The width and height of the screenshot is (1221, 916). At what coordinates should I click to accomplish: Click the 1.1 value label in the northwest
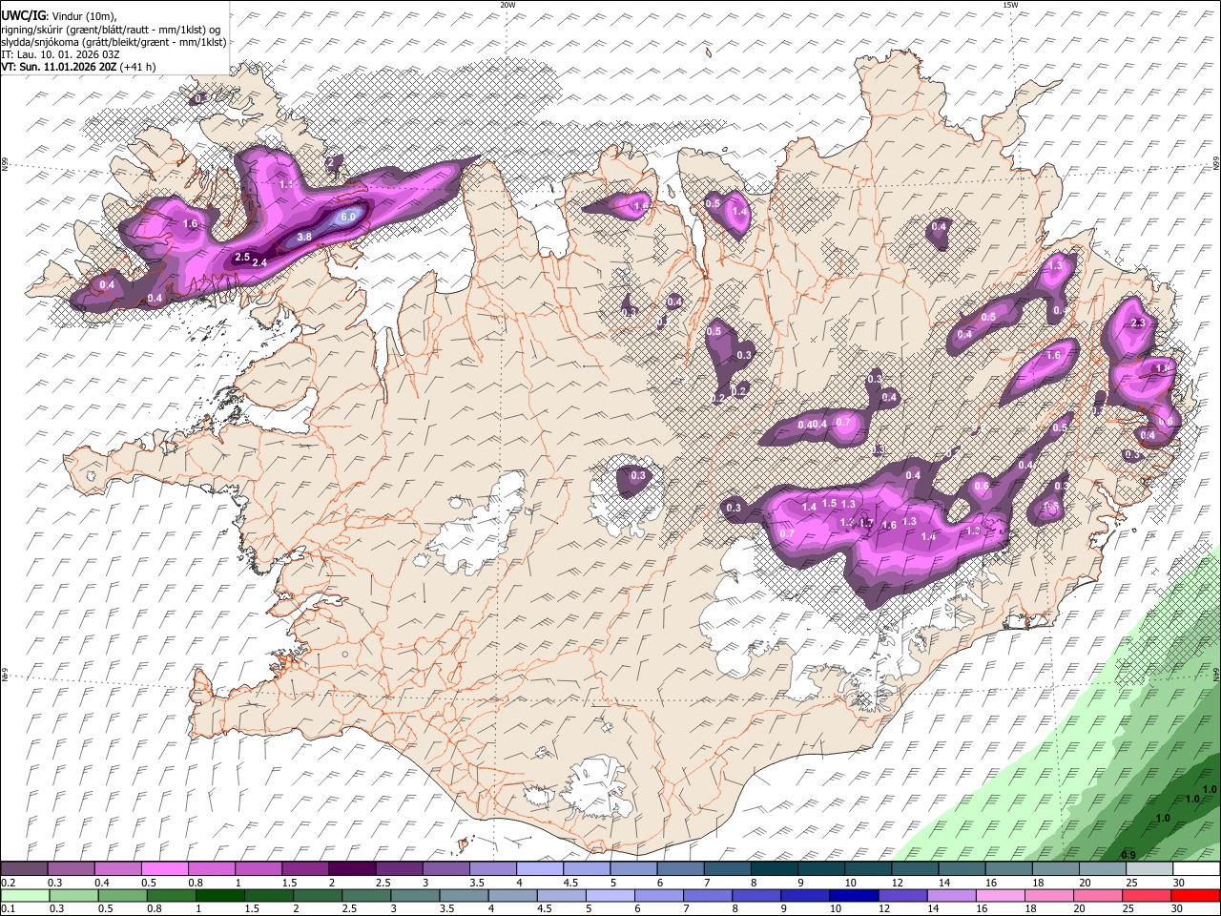click(286, 183)
